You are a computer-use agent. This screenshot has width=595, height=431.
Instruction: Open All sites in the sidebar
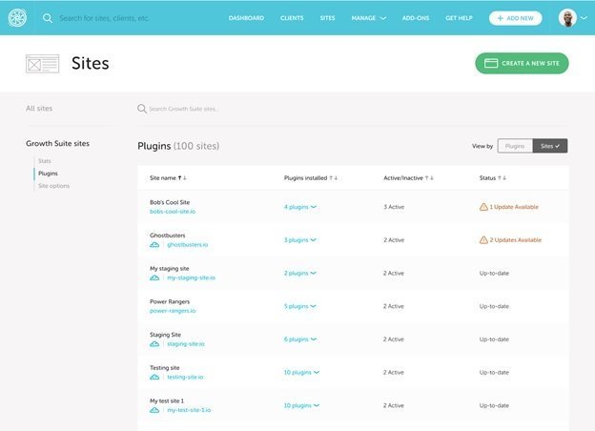39,109
